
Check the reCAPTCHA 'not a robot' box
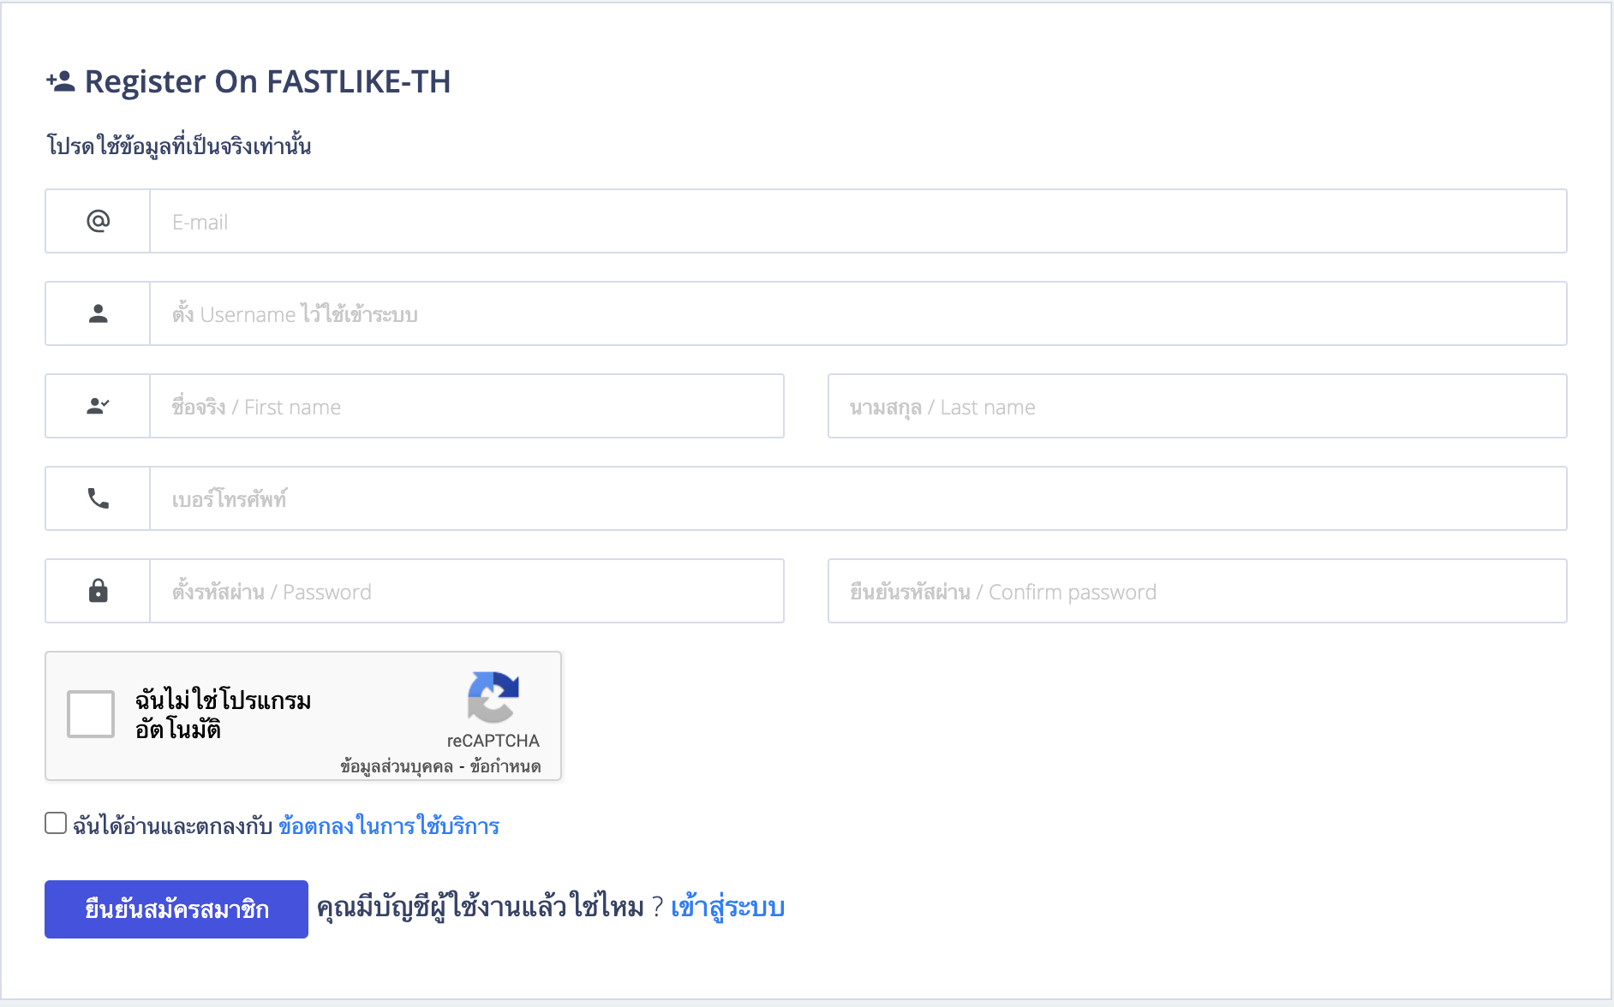[91, 714]
